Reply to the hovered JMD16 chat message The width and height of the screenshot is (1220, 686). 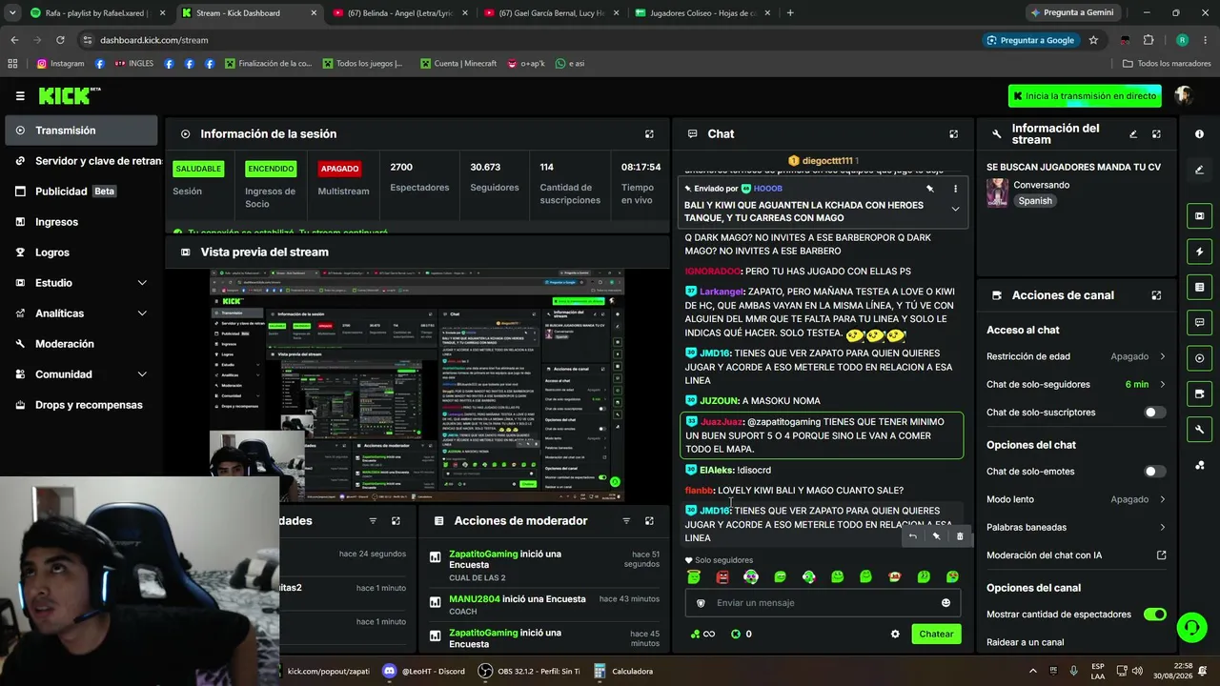point(912,536)
